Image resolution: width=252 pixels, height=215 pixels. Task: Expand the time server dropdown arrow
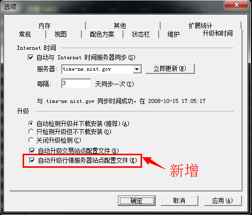[x=137, y=69]
